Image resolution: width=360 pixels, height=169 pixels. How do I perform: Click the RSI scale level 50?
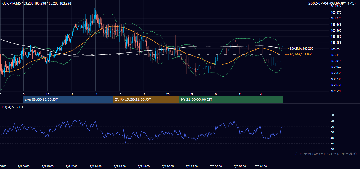[x=332, y=132]
